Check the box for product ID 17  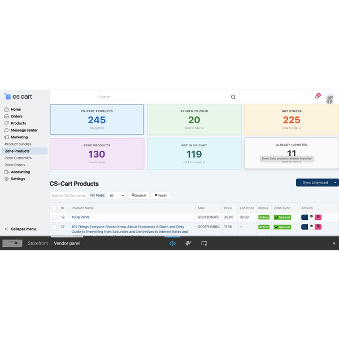(54, 227)
